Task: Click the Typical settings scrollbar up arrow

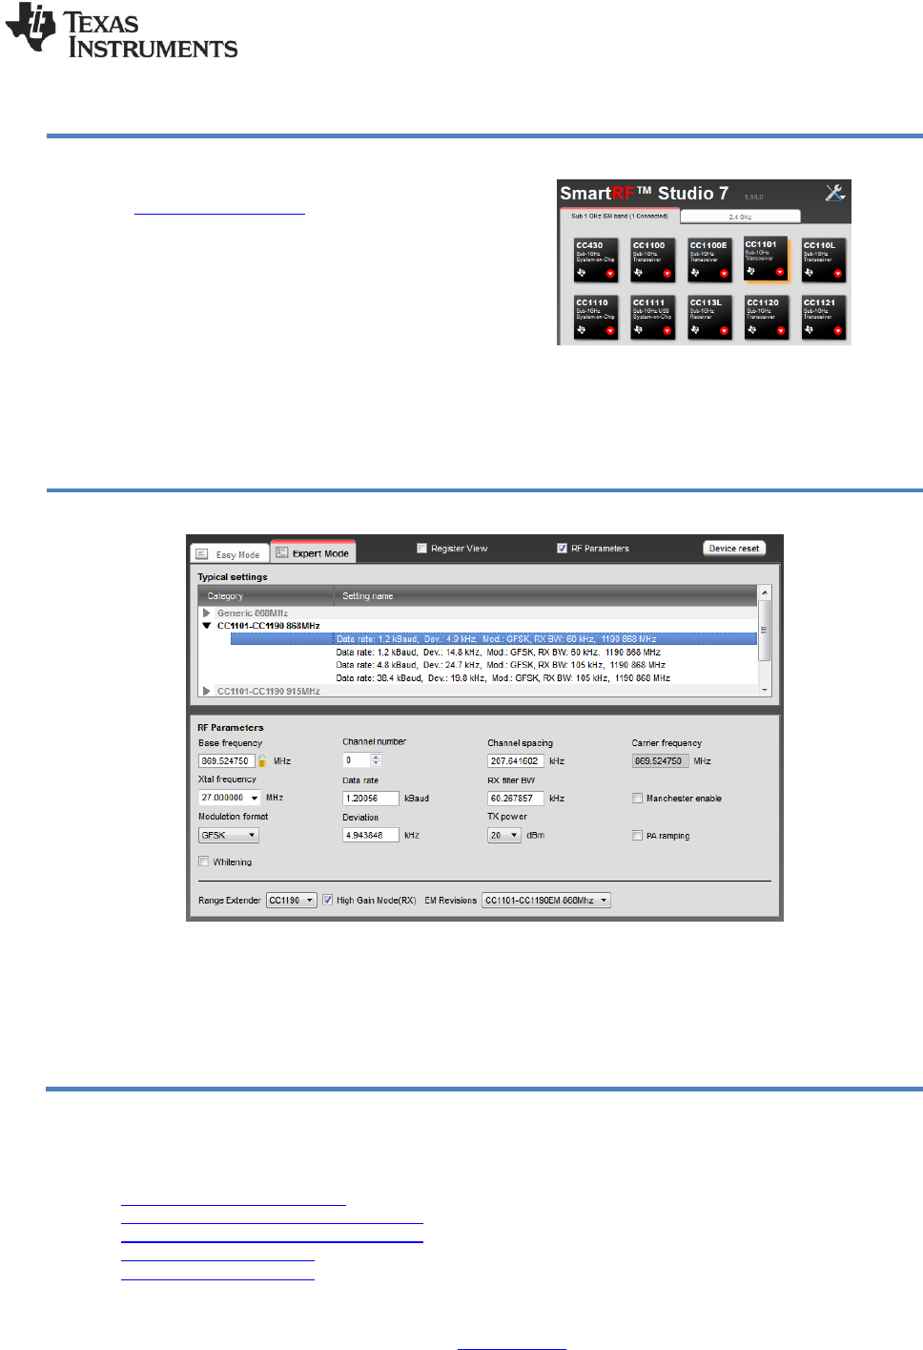Action: (764, 593)
